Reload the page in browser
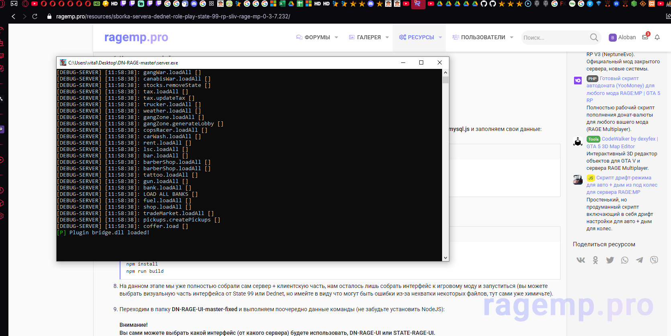Image resolution: width=671 pixels, height=336 pixels. coord(35,16)
